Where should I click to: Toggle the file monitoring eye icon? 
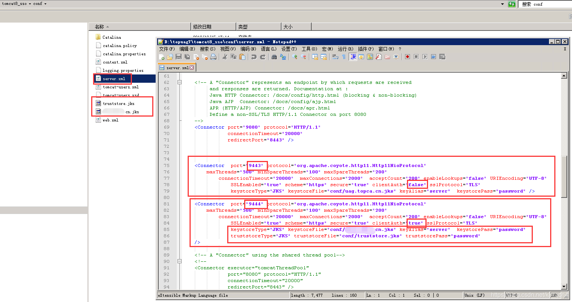click(396, 57)
